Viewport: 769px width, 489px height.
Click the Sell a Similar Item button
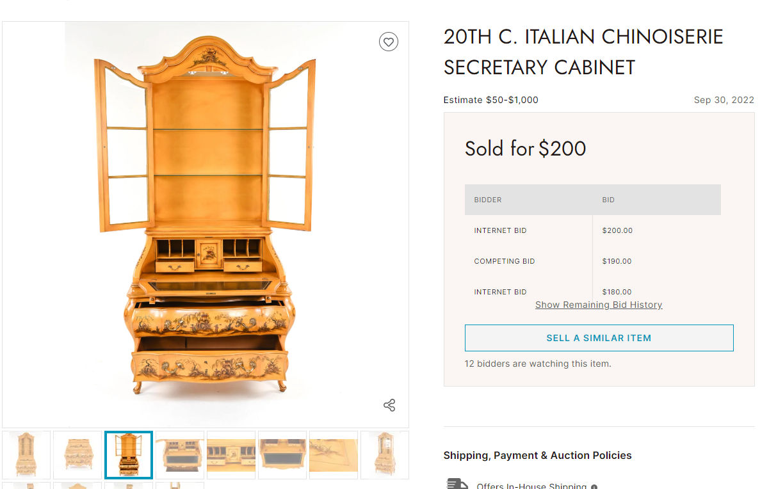pos(599,338)
